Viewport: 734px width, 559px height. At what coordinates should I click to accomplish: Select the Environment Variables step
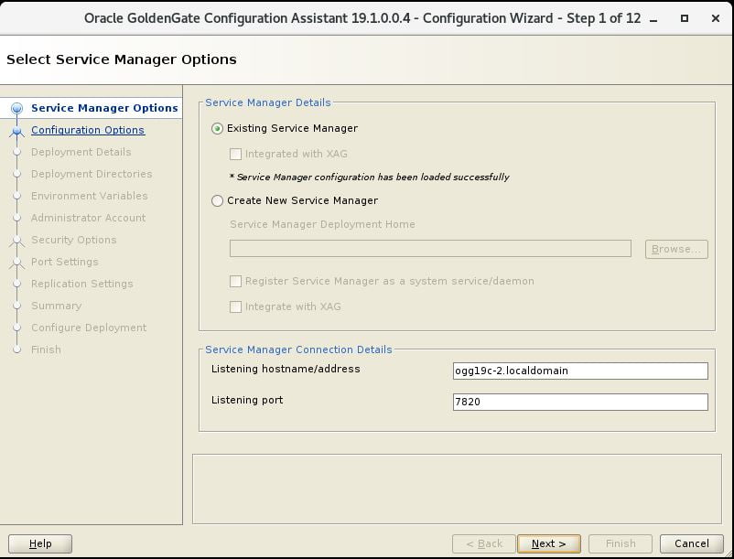tap(90, 196)
